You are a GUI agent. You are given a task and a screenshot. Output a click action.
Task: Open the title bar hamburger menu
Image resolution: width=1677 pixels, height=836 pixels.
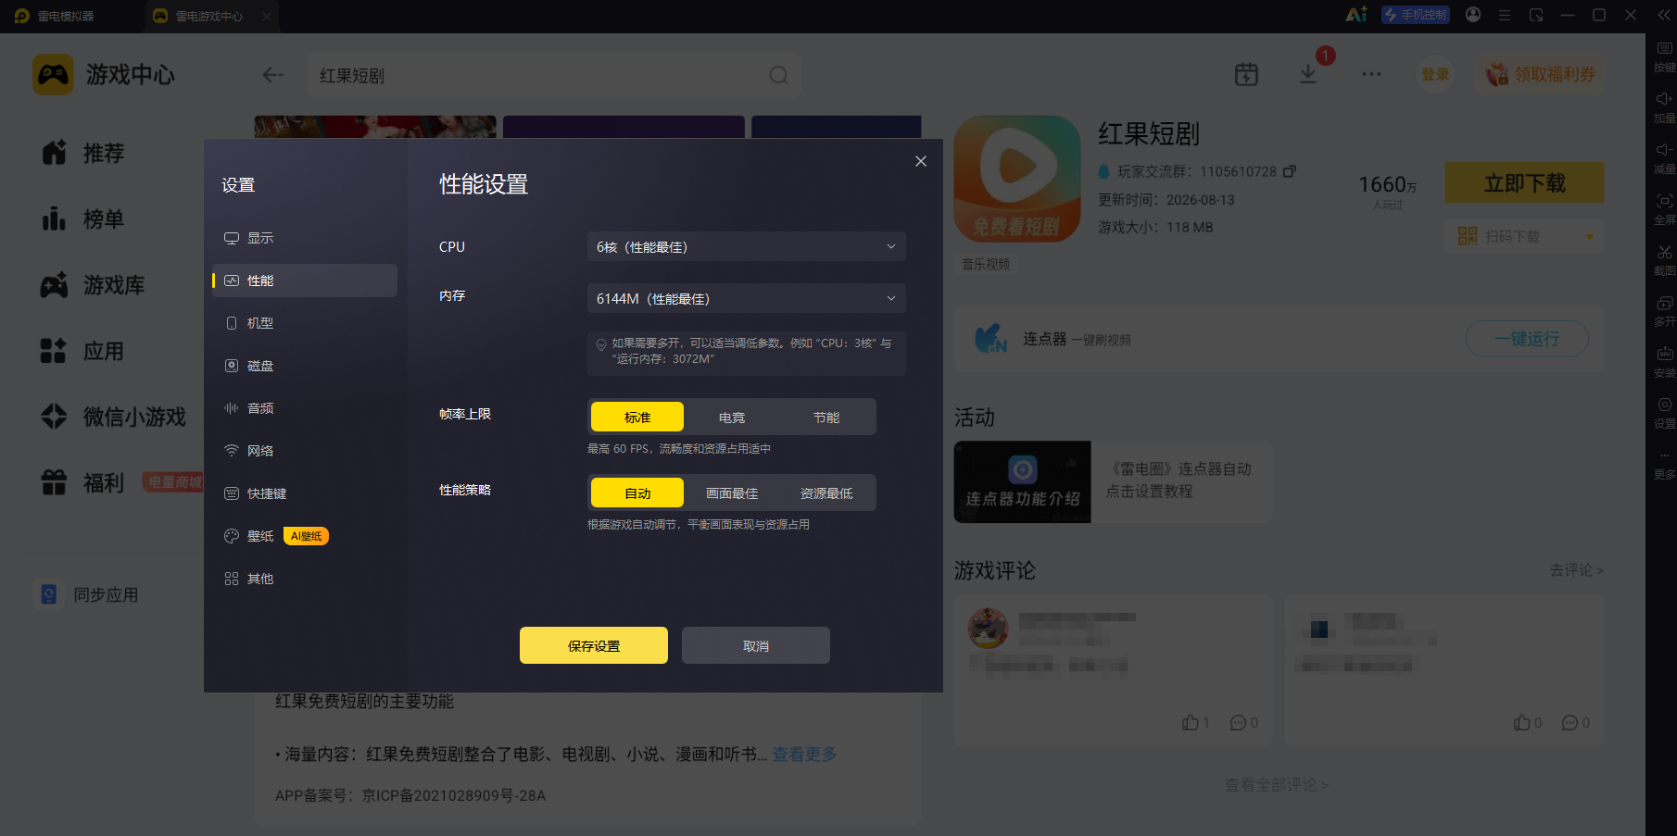click(1505, 15)
